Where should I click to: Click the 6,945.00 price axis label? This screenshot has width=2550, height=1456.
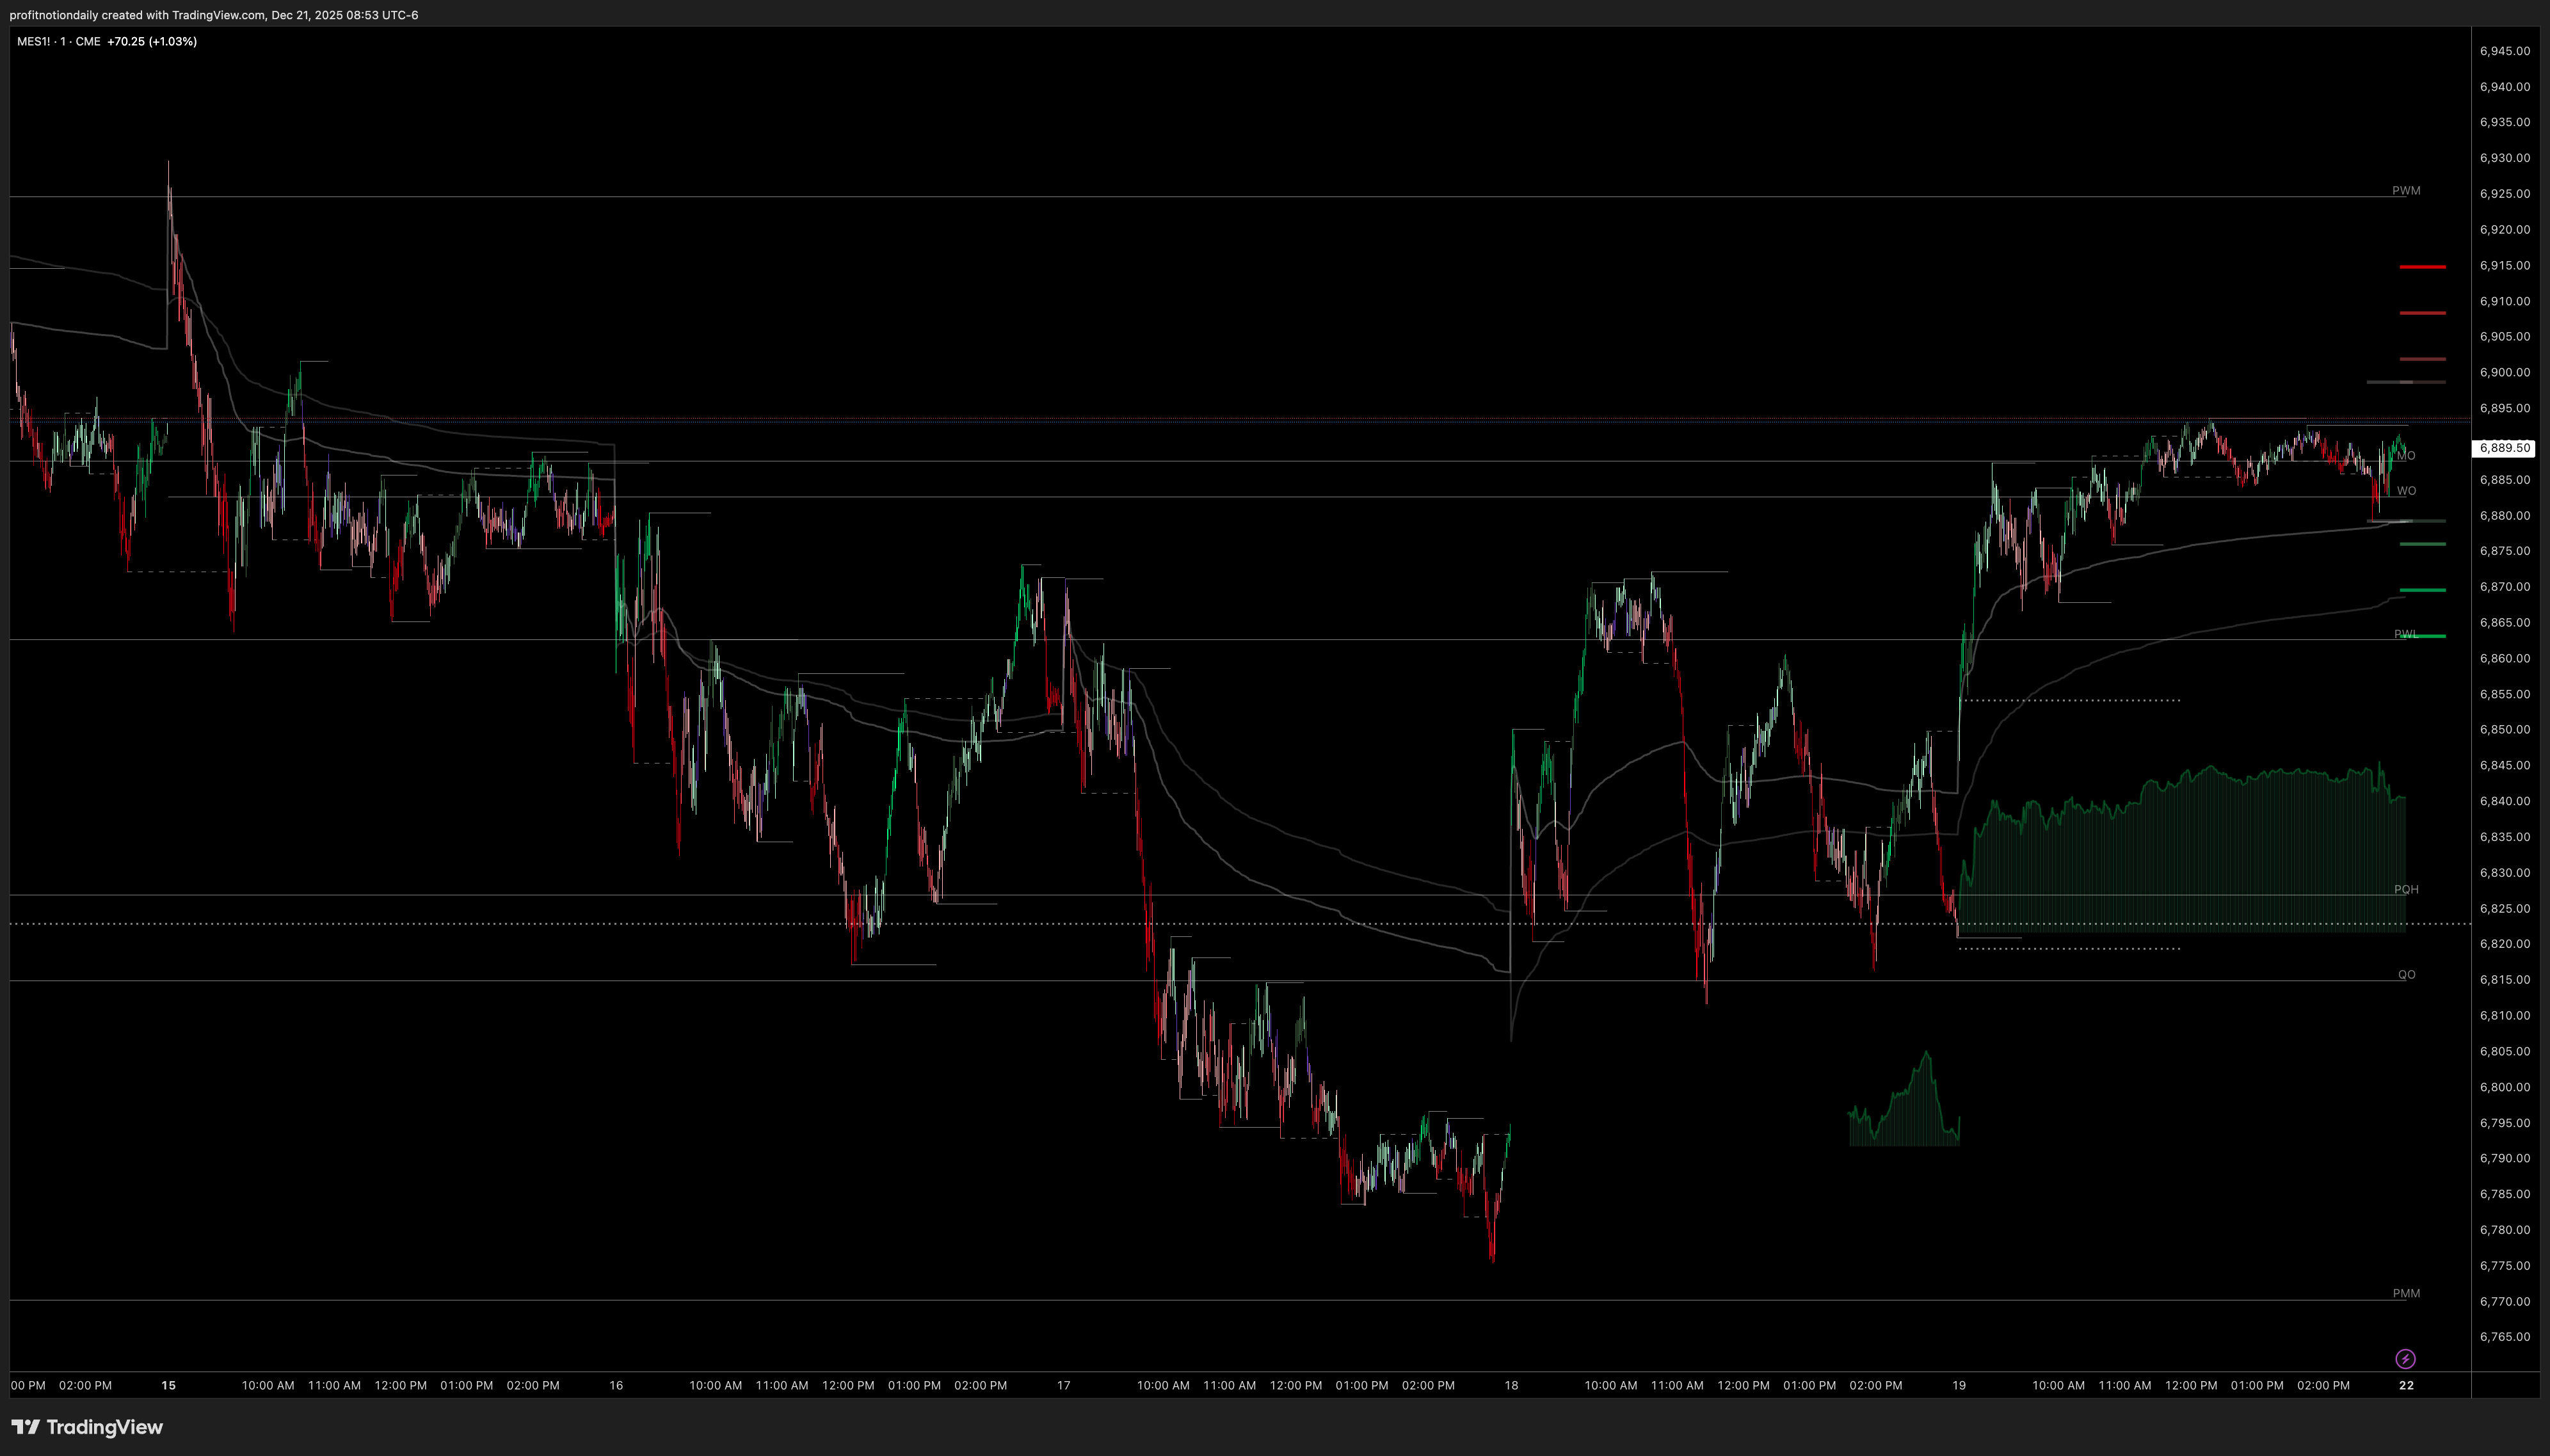(x=2504, y=51)
